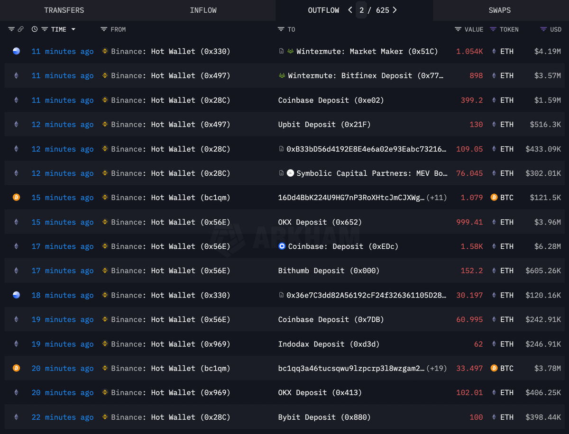Expand the (+19) additional recipients
Screen dimensions: 569x434
437,368
